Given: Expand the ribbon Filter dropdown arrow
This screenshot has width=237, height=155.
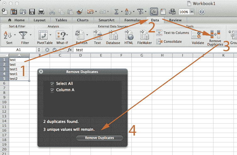Looking at the screenshot, I should point(31,35).
